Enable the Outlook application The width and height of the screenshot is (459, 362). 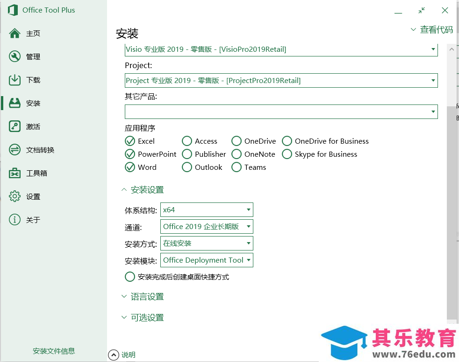(x=187, y=167)
